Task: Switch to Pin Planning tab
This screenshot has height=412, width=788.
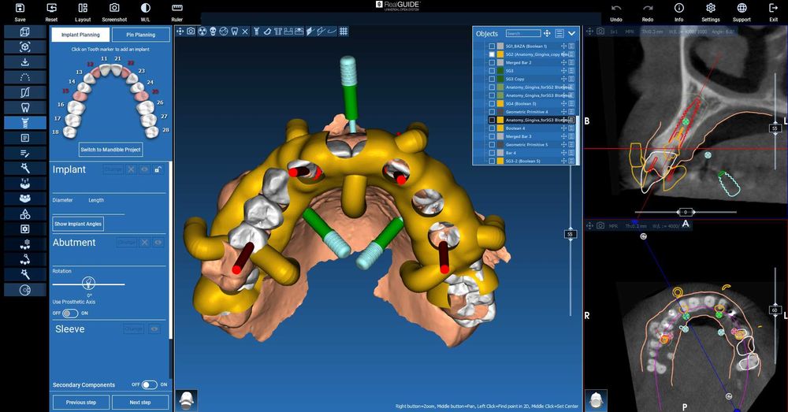Action: [x=141, y=35]
